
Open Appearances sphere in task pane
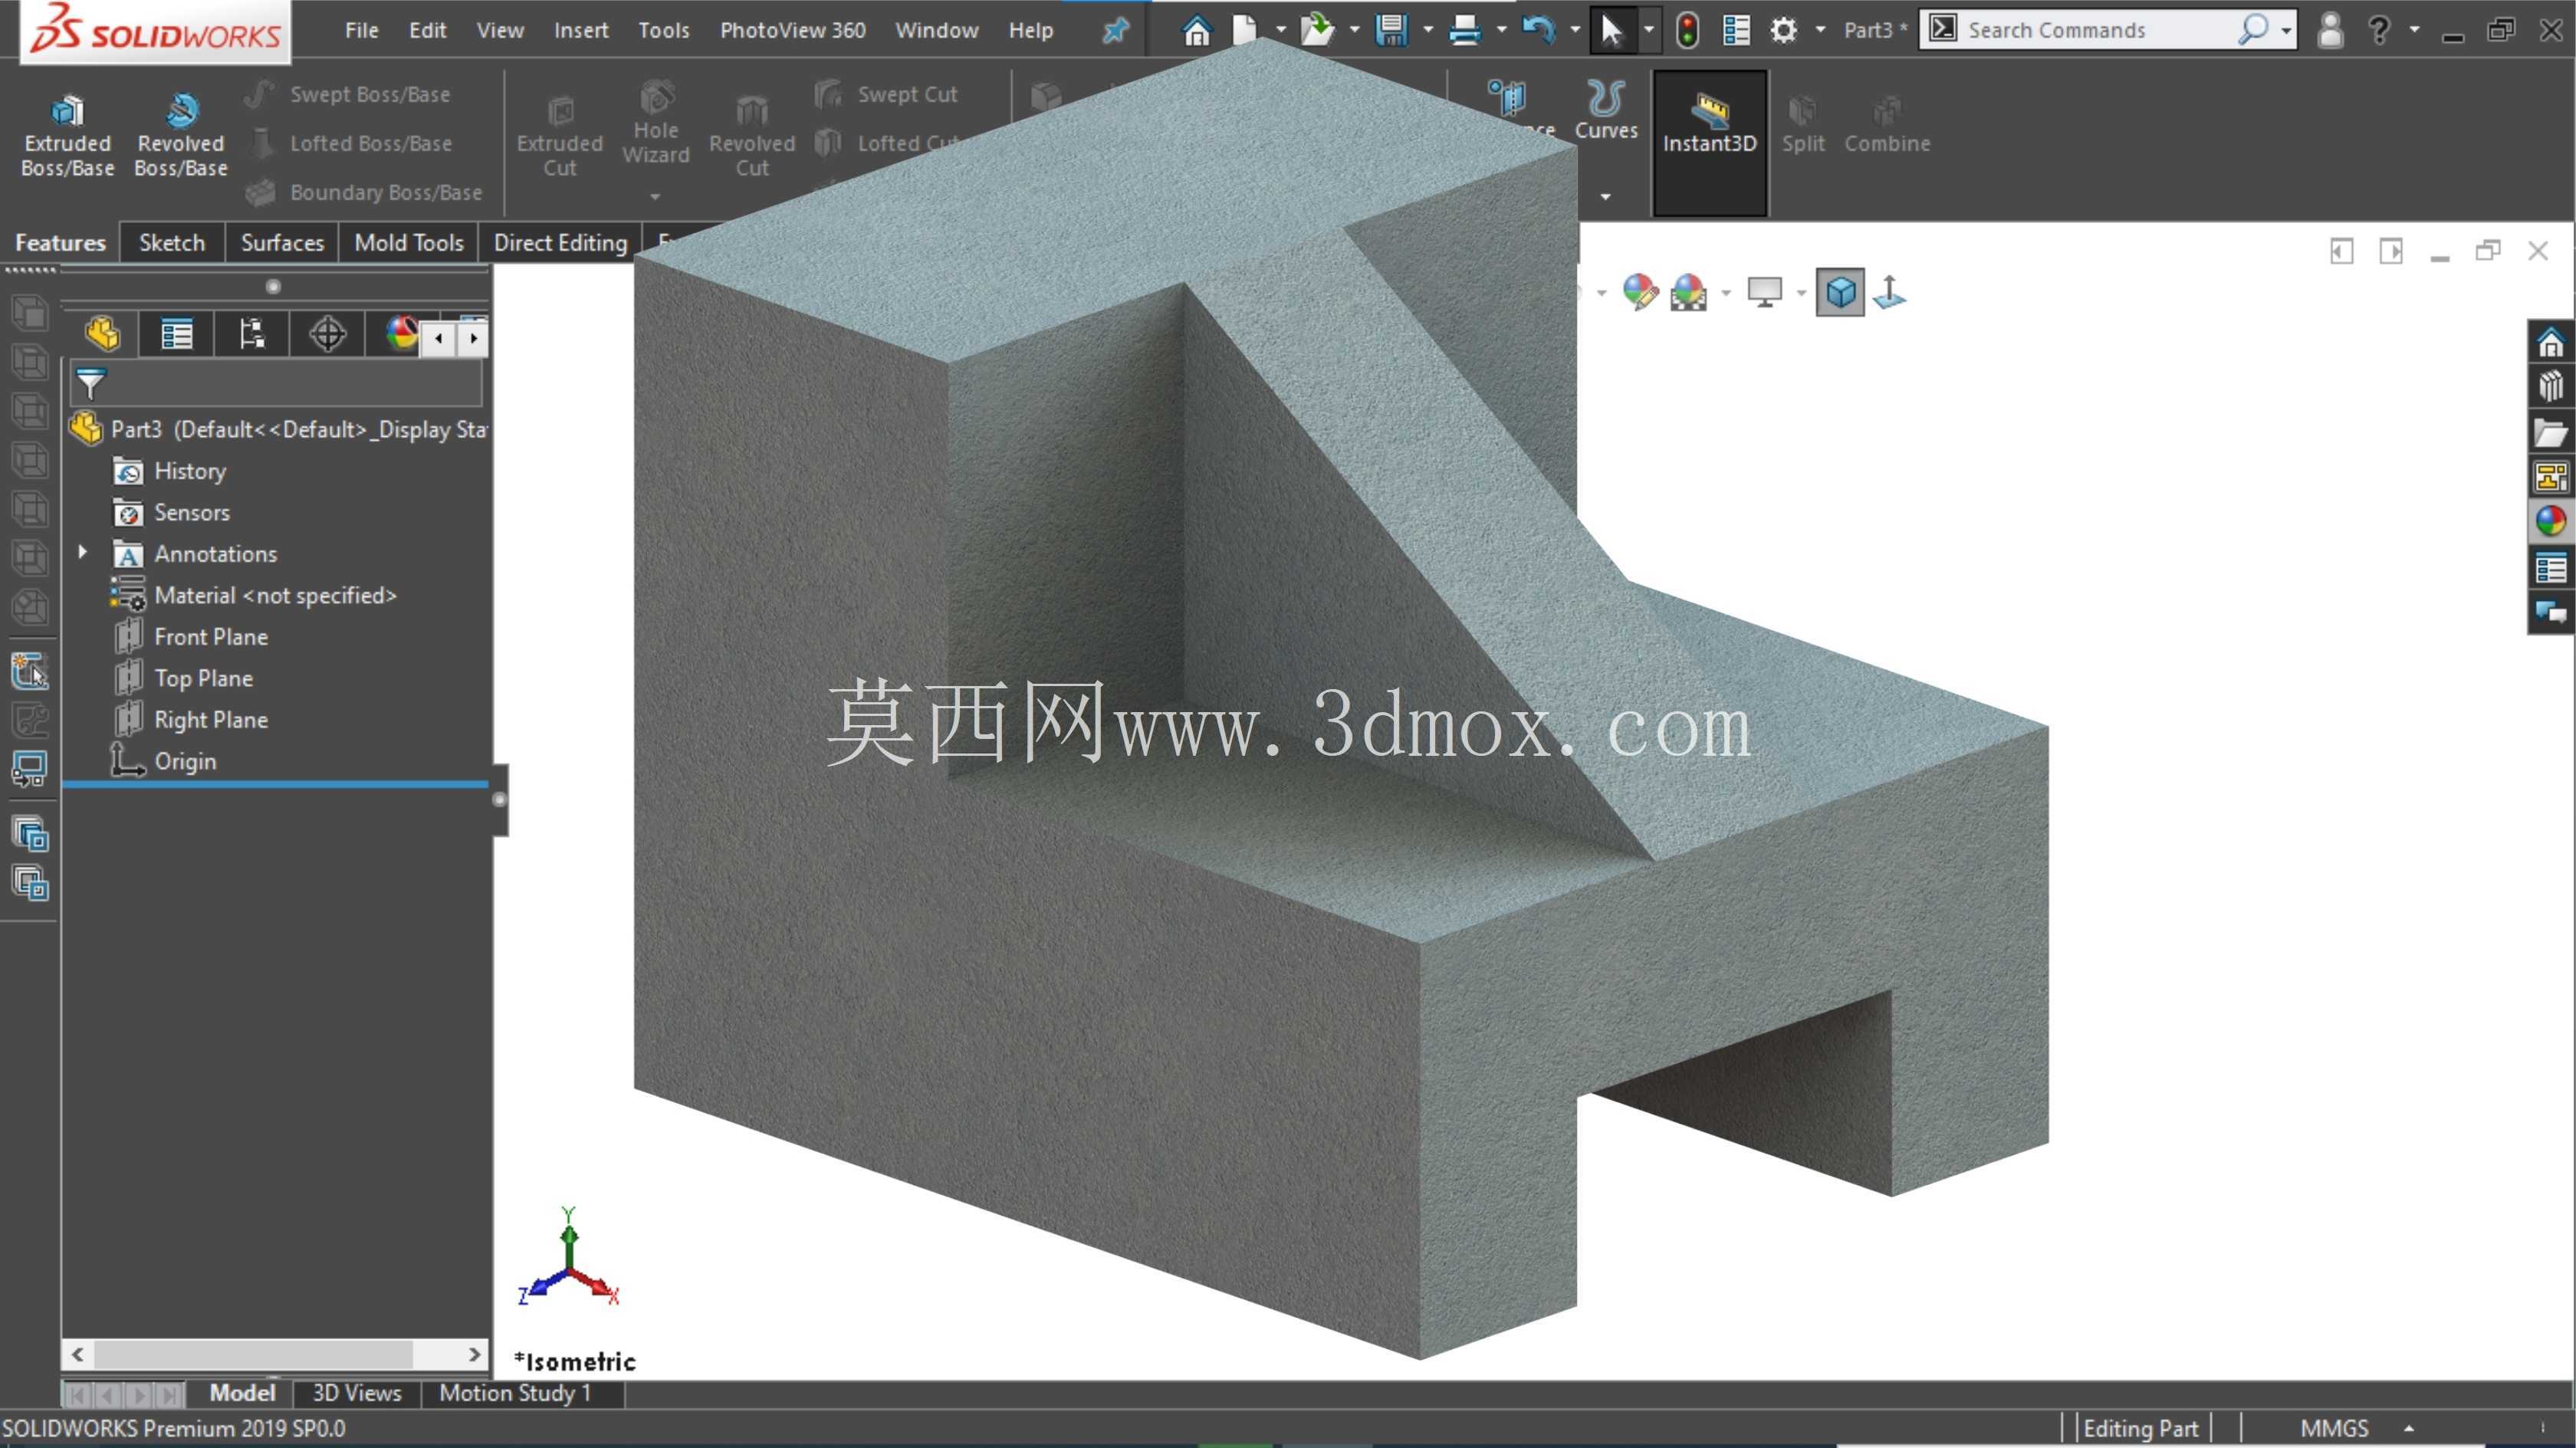(2551, 522)
